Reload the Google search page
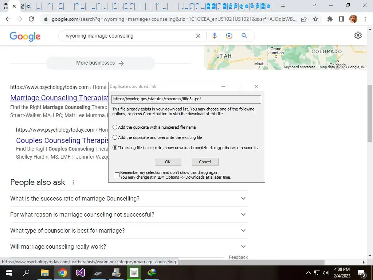 coord(31,19)
